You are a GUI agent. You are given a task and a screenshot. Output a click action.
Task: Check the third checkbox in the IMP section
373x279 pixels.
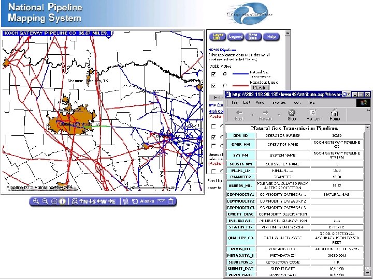pyautogui.click(x=213, y=146)
